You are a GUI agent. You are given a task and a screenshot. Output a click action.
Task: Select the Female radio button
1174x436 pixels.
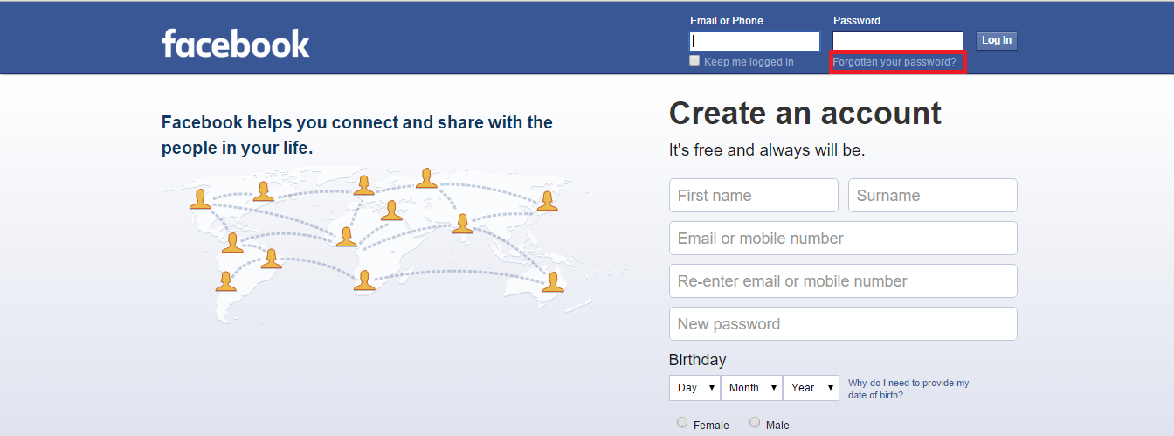682,422
